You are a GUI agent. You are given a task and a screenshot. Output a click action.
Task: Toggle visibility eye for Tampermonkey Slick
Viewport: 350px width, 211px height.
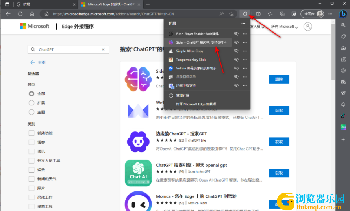click(236, 60)
